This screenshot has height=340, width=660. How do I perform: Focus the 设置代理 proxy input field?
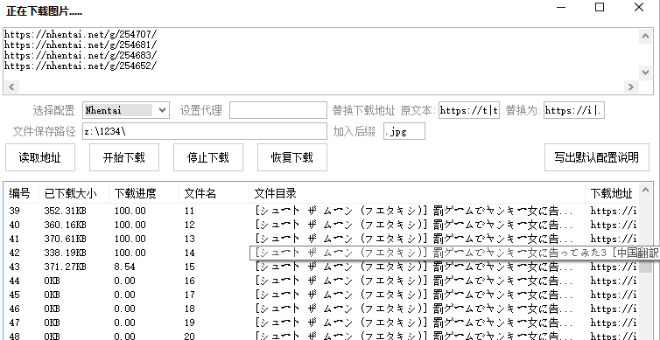click(277, 110)
